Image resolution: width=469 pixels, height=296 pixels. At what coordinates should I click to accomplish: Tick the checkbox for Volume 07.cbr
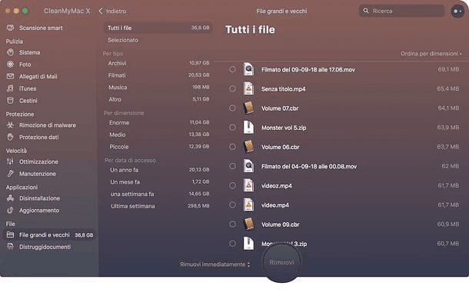coord(232,108)
